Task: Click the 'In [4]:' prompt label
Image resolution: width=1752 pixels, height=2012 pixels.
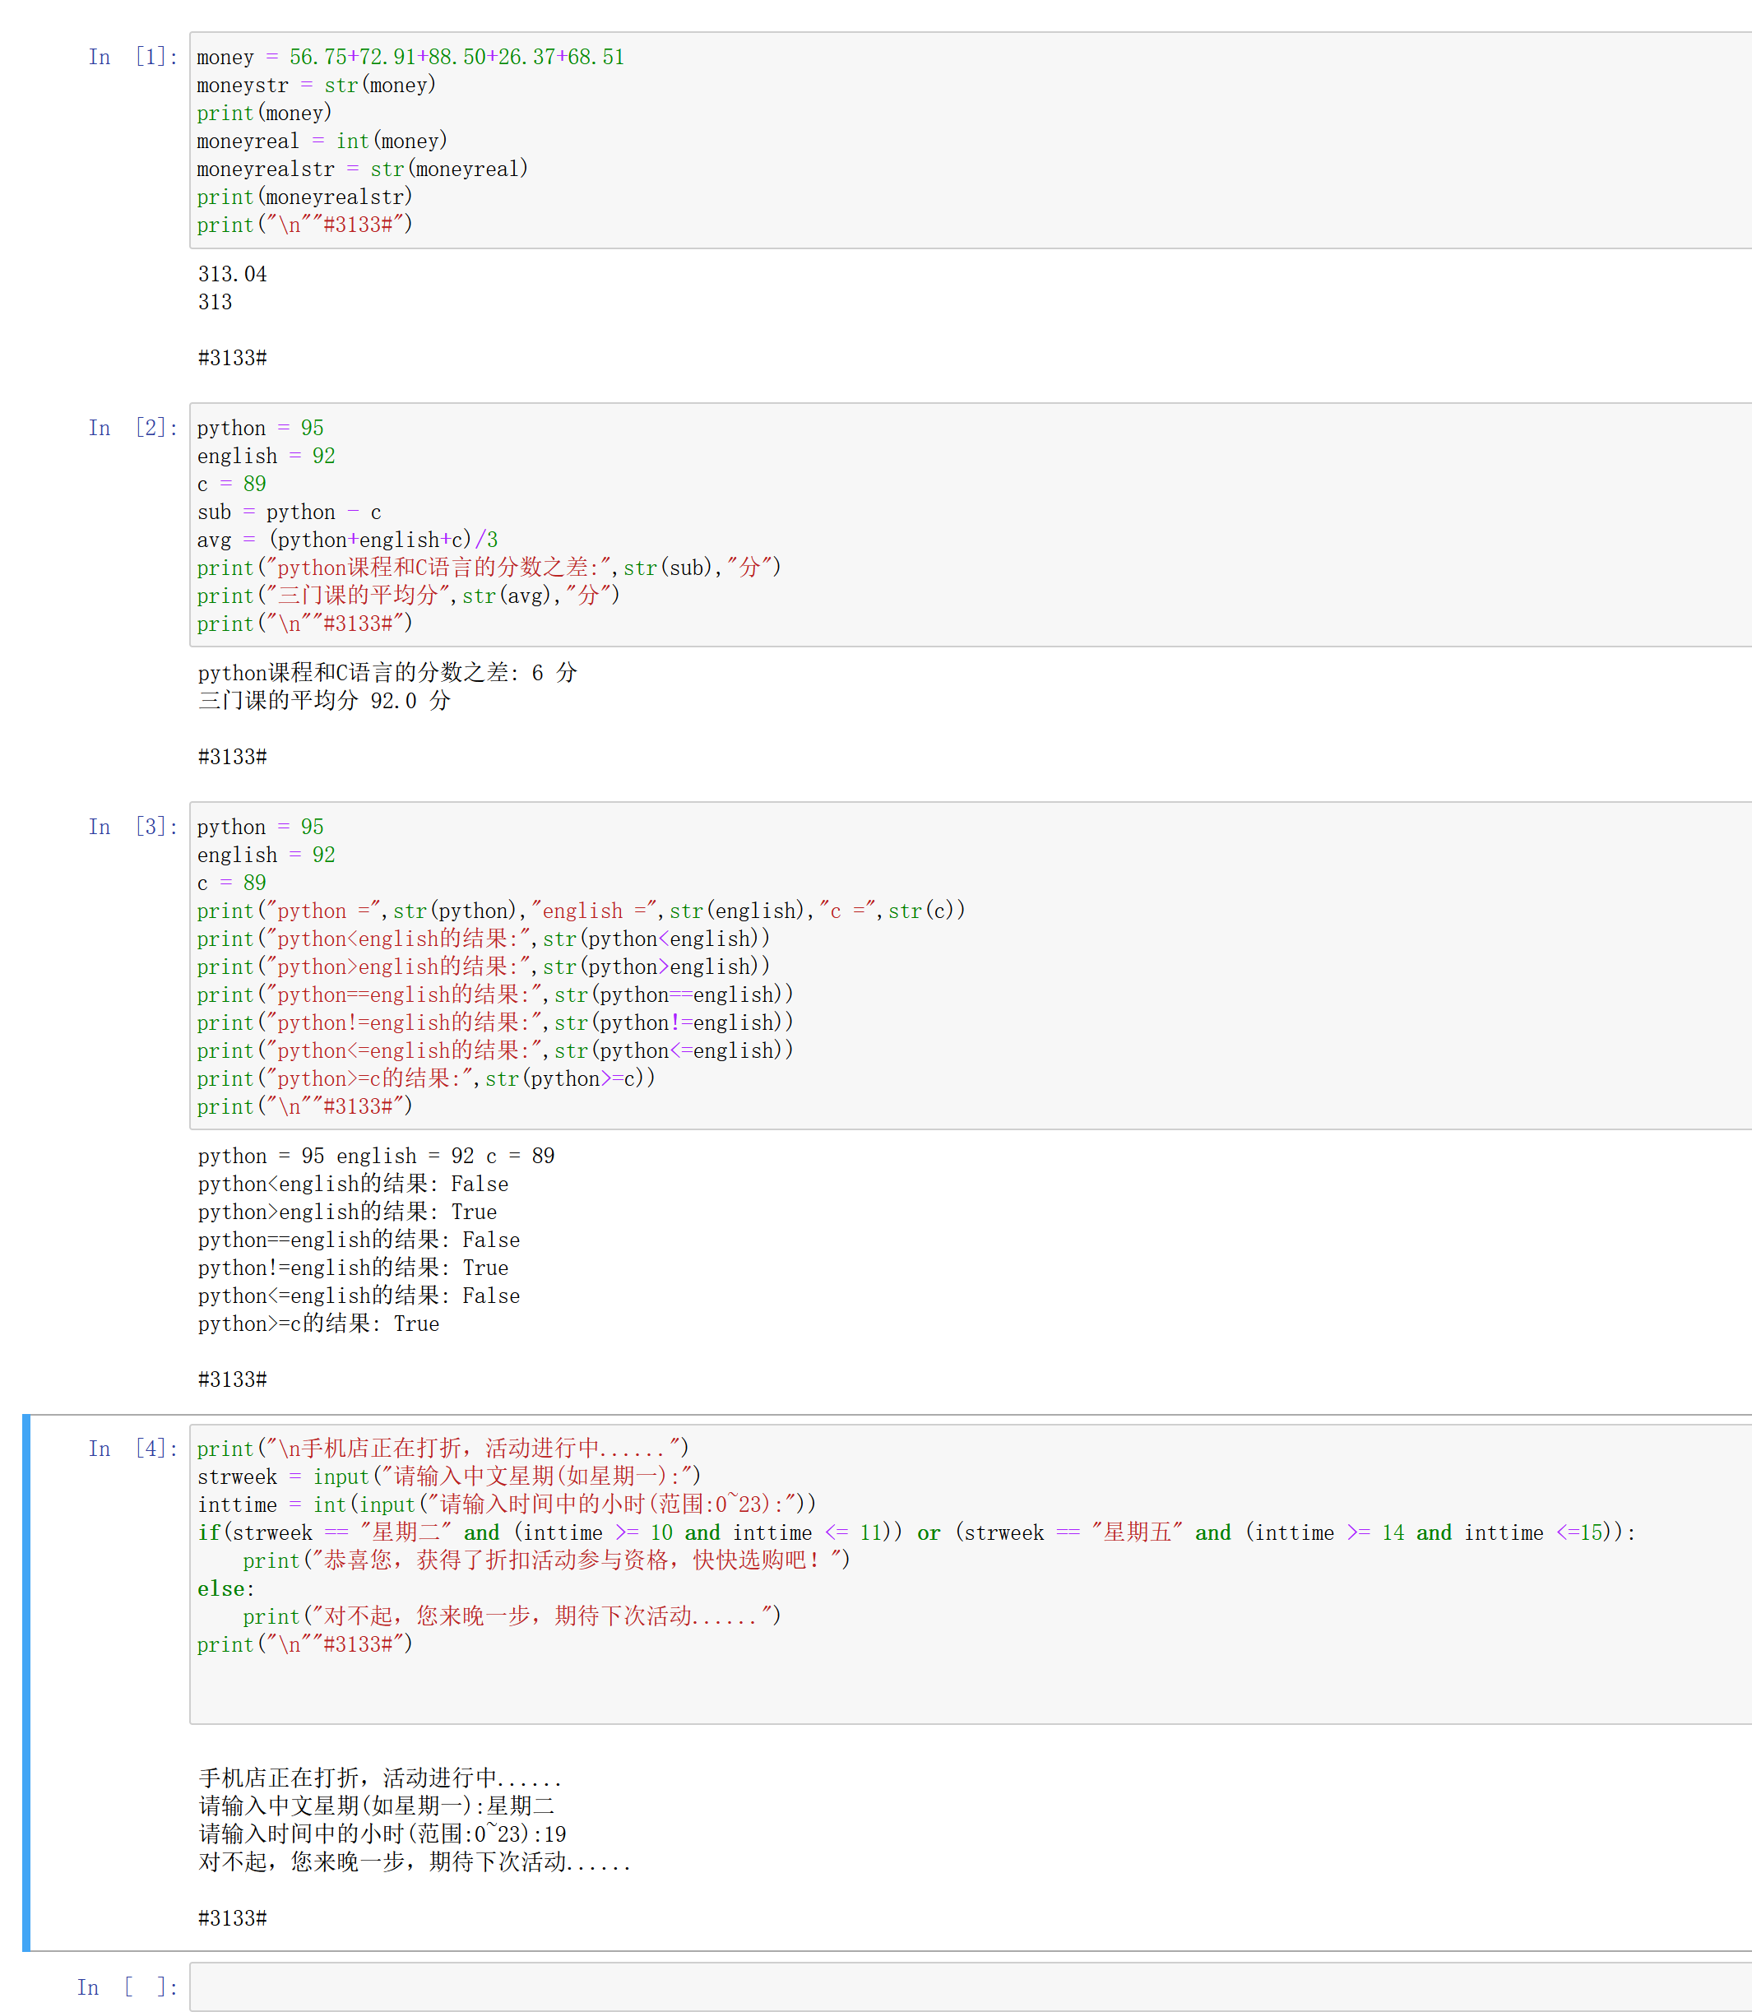Action: pyautogui.click(x=133, y=1448)
